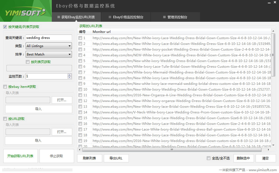Enable 按ebay item#获取 checkbox
The image size is (279, 173).
pos(5,87)
